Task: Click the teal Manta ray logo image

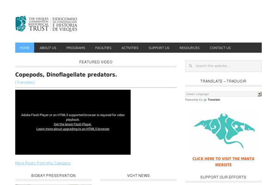Action: pos(223,131)
